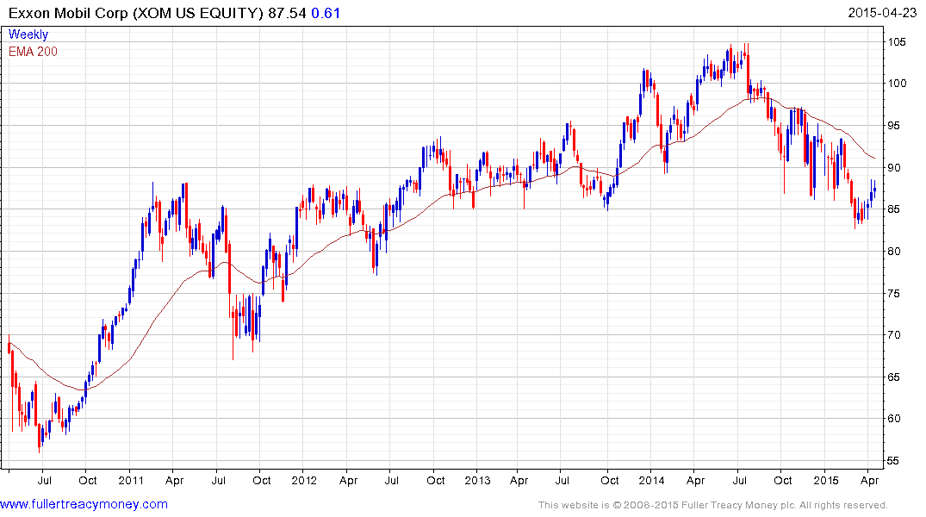Click the 'Jul' label after Apr 2013

pos(562,480)
